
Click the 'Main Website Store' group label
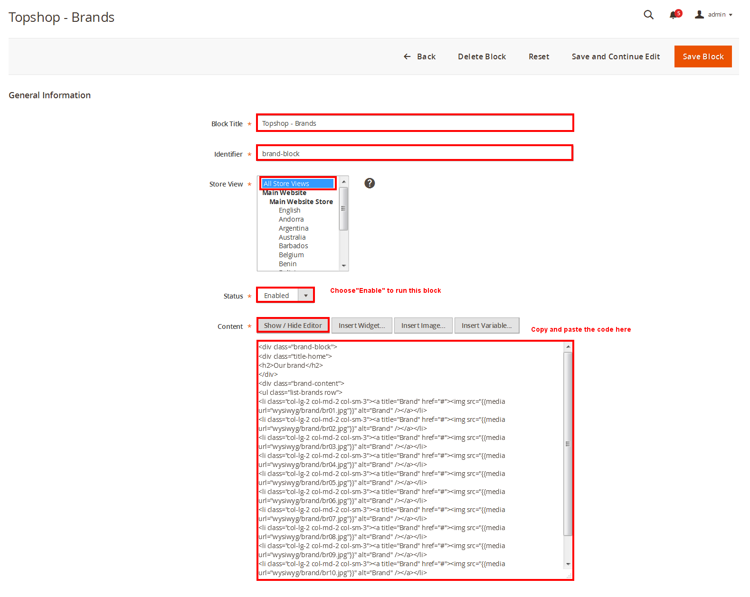[x=301, y=202]
